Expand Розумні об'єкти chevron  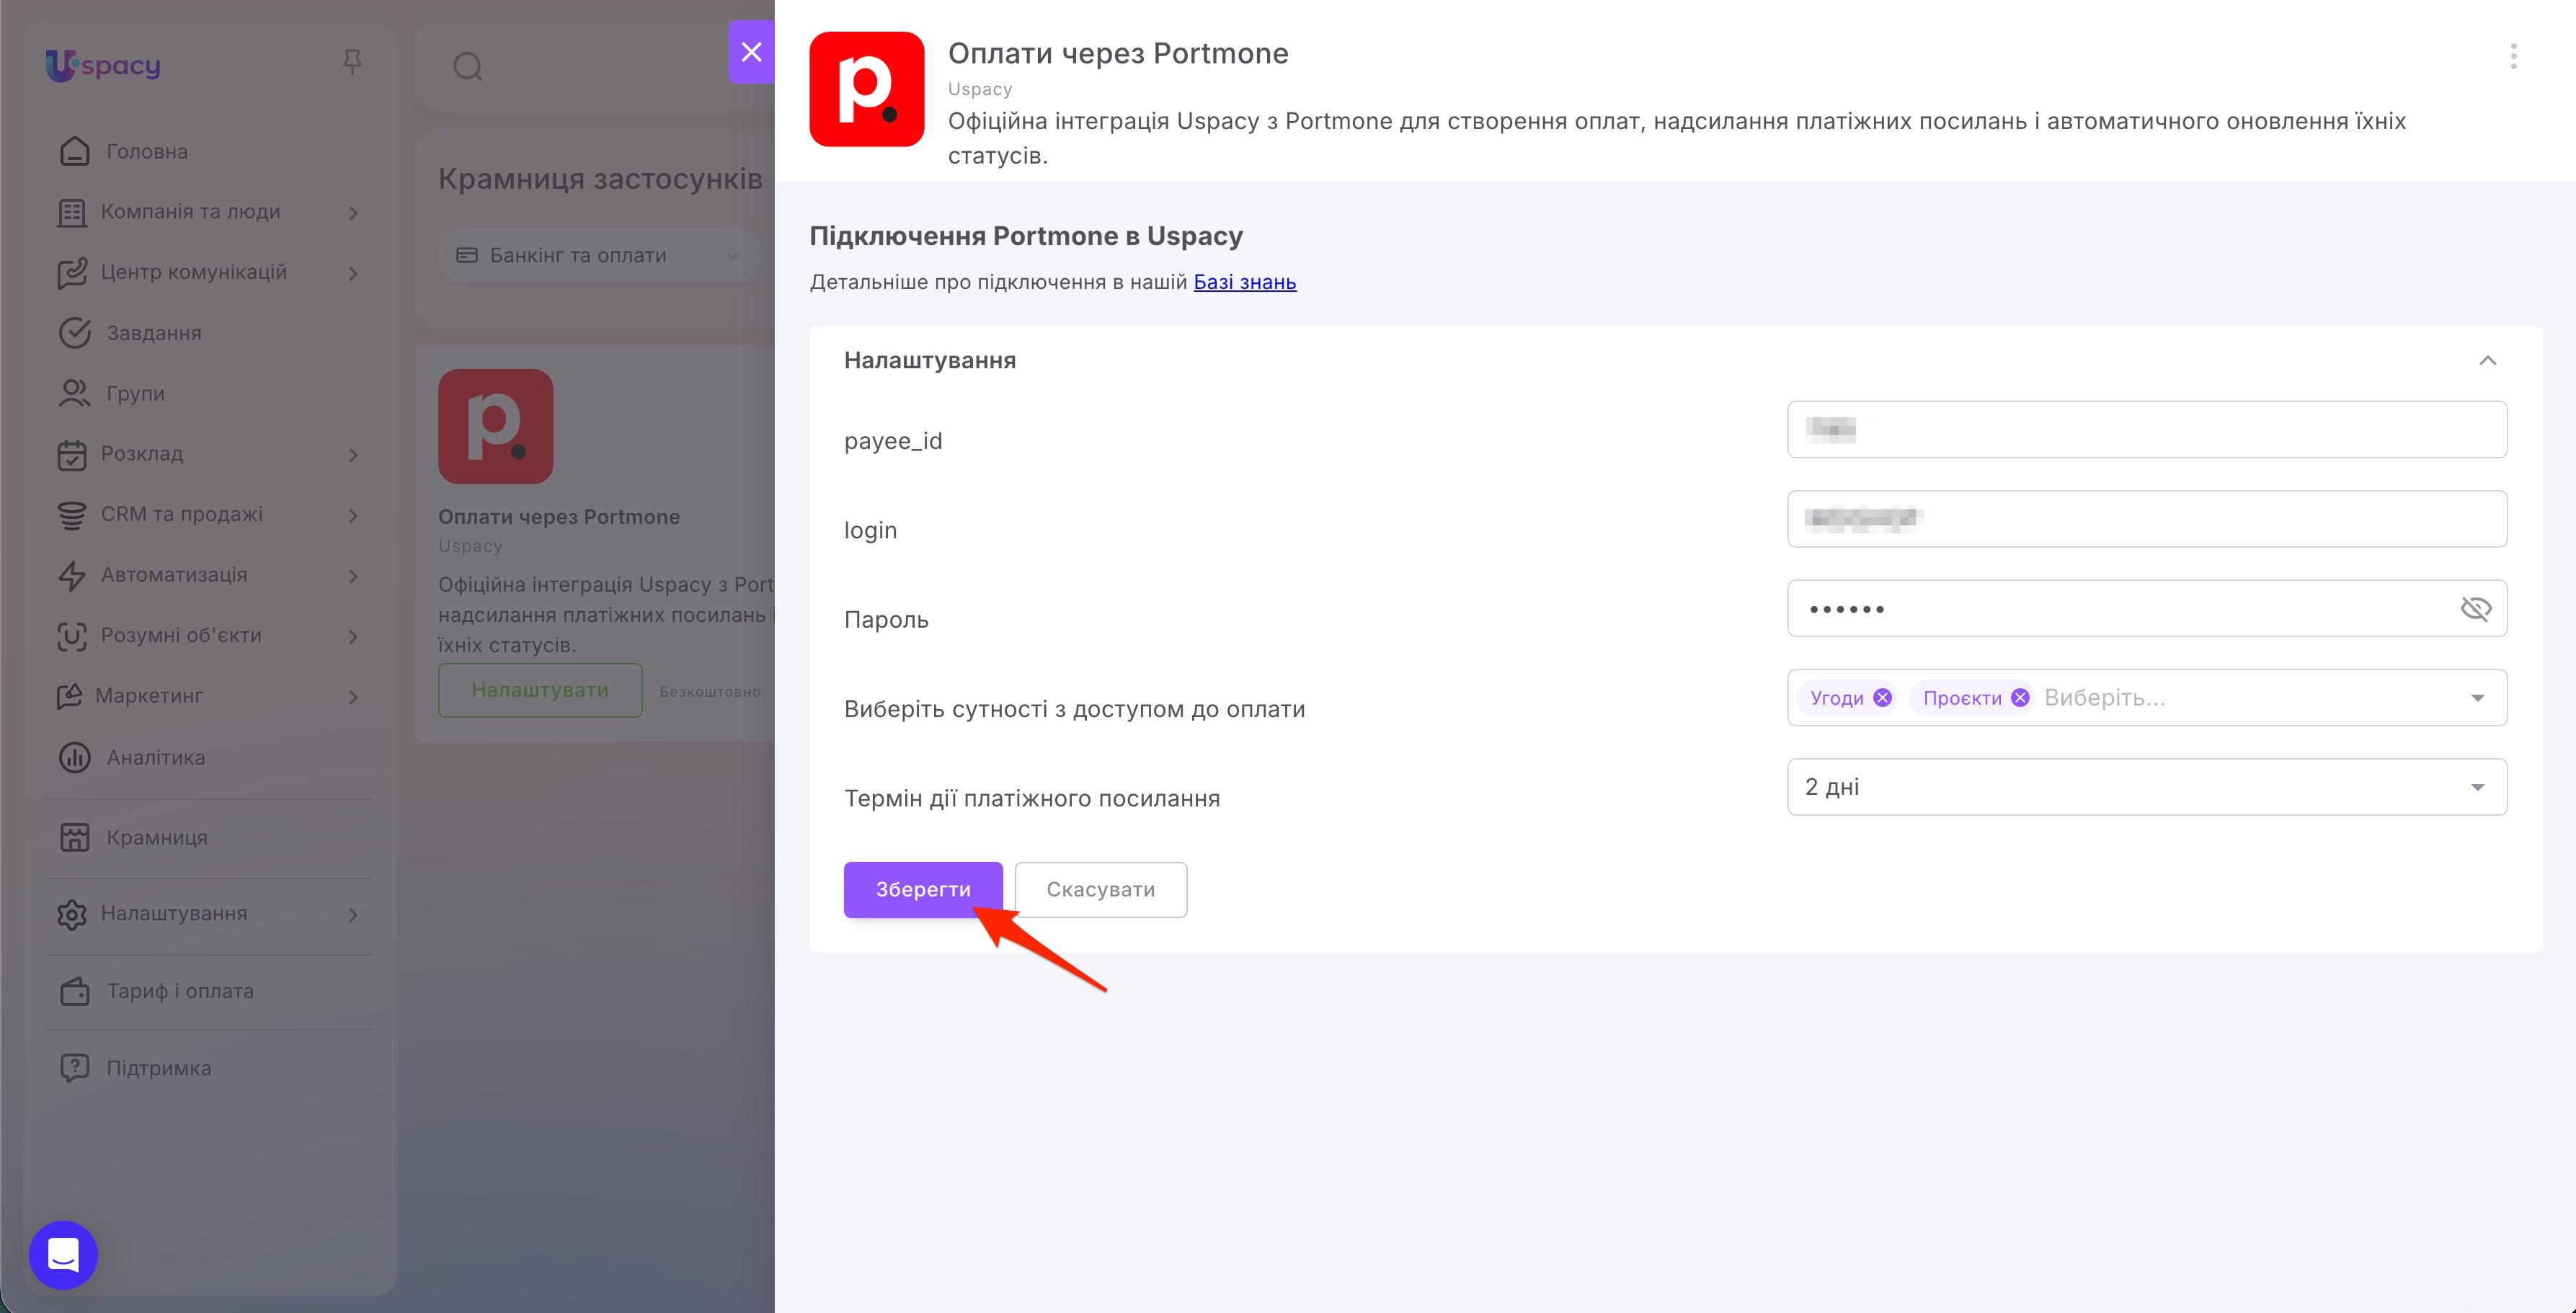coord(353,636)
